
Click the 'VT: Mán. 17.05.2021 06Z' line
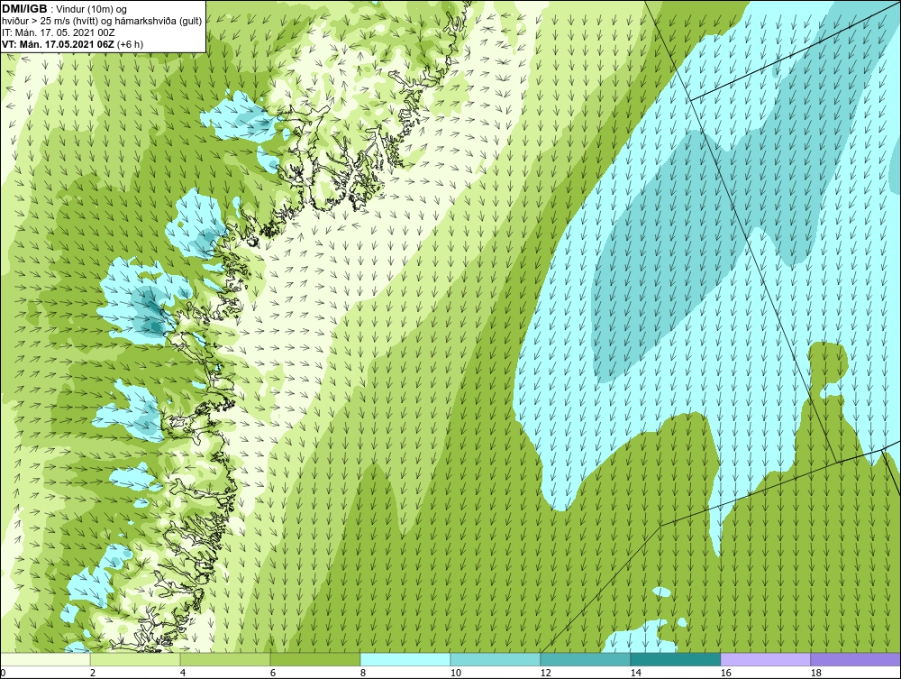pos(58,44)
